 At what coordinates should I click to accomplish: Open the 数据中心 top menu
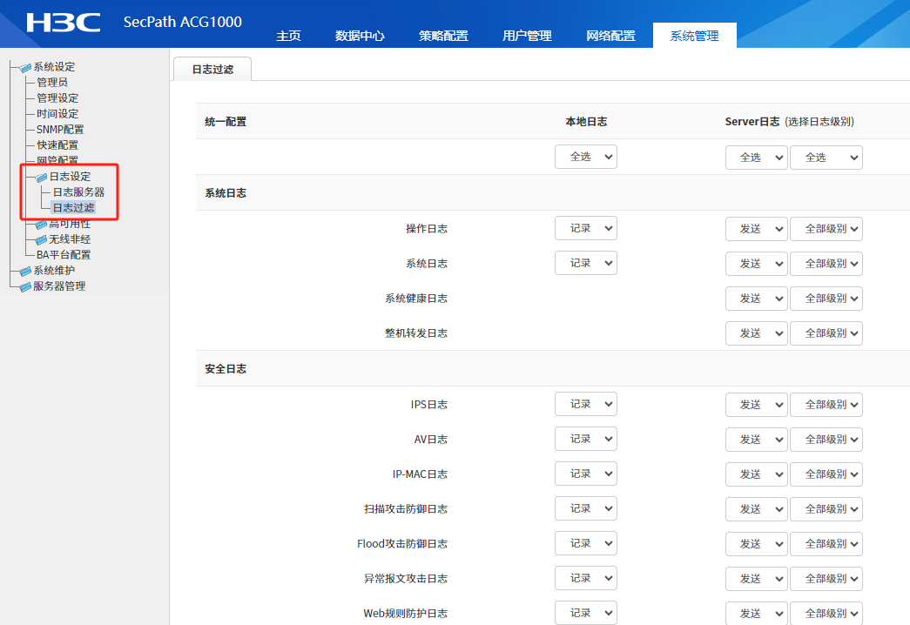tap(360, 36)
